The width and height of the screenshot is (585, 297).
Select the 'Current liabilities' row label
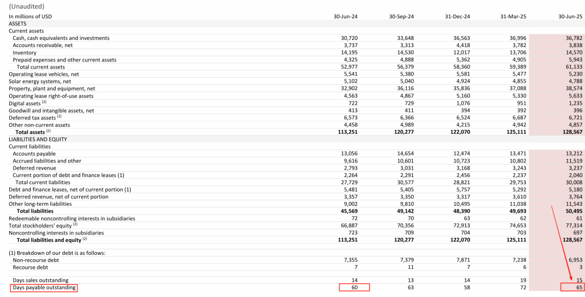pos(29,146)
